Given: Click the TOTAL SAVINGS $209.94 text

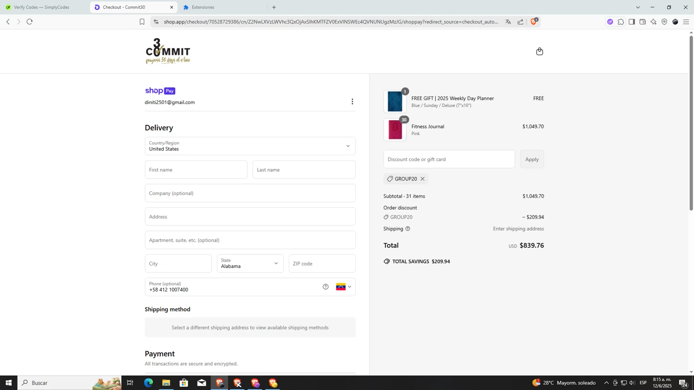Looking at the screenshot, I should (x=421, y=262).
